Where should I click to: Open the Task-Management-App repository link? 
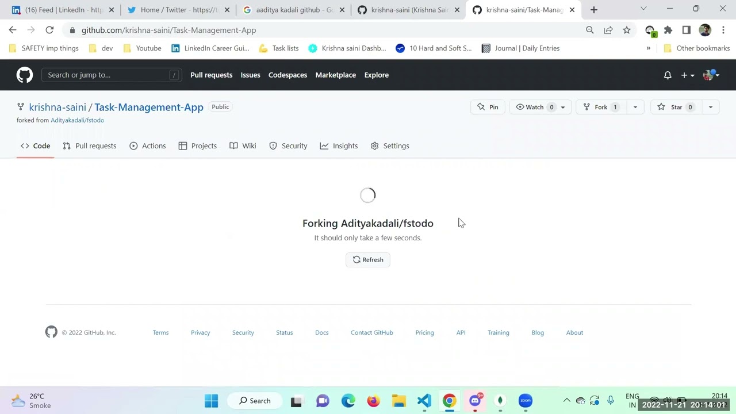[149, 107]
